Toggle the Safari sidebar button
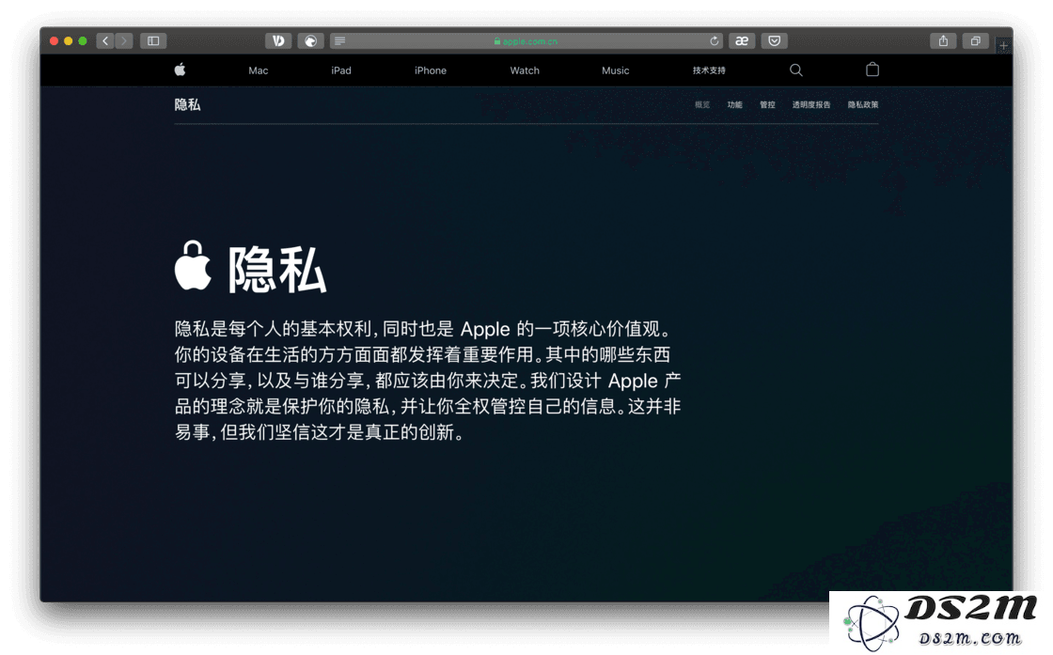The width and height of the screenshot is (1053, 655). click(x=153, y=41)
